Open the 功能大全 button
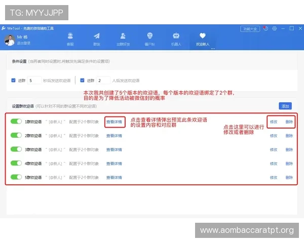Screen dimensions: 304x243 point(250,29)
